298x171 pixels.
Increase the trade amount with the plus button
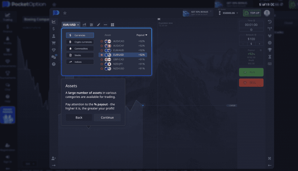coord(260,44)
